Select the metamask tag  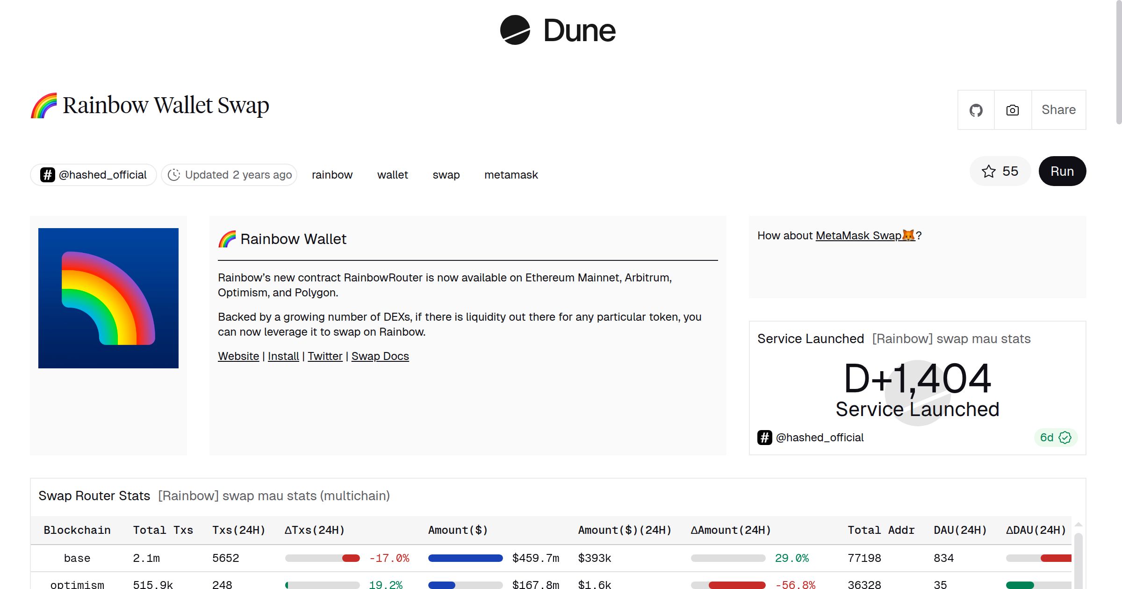coord(511,174)
